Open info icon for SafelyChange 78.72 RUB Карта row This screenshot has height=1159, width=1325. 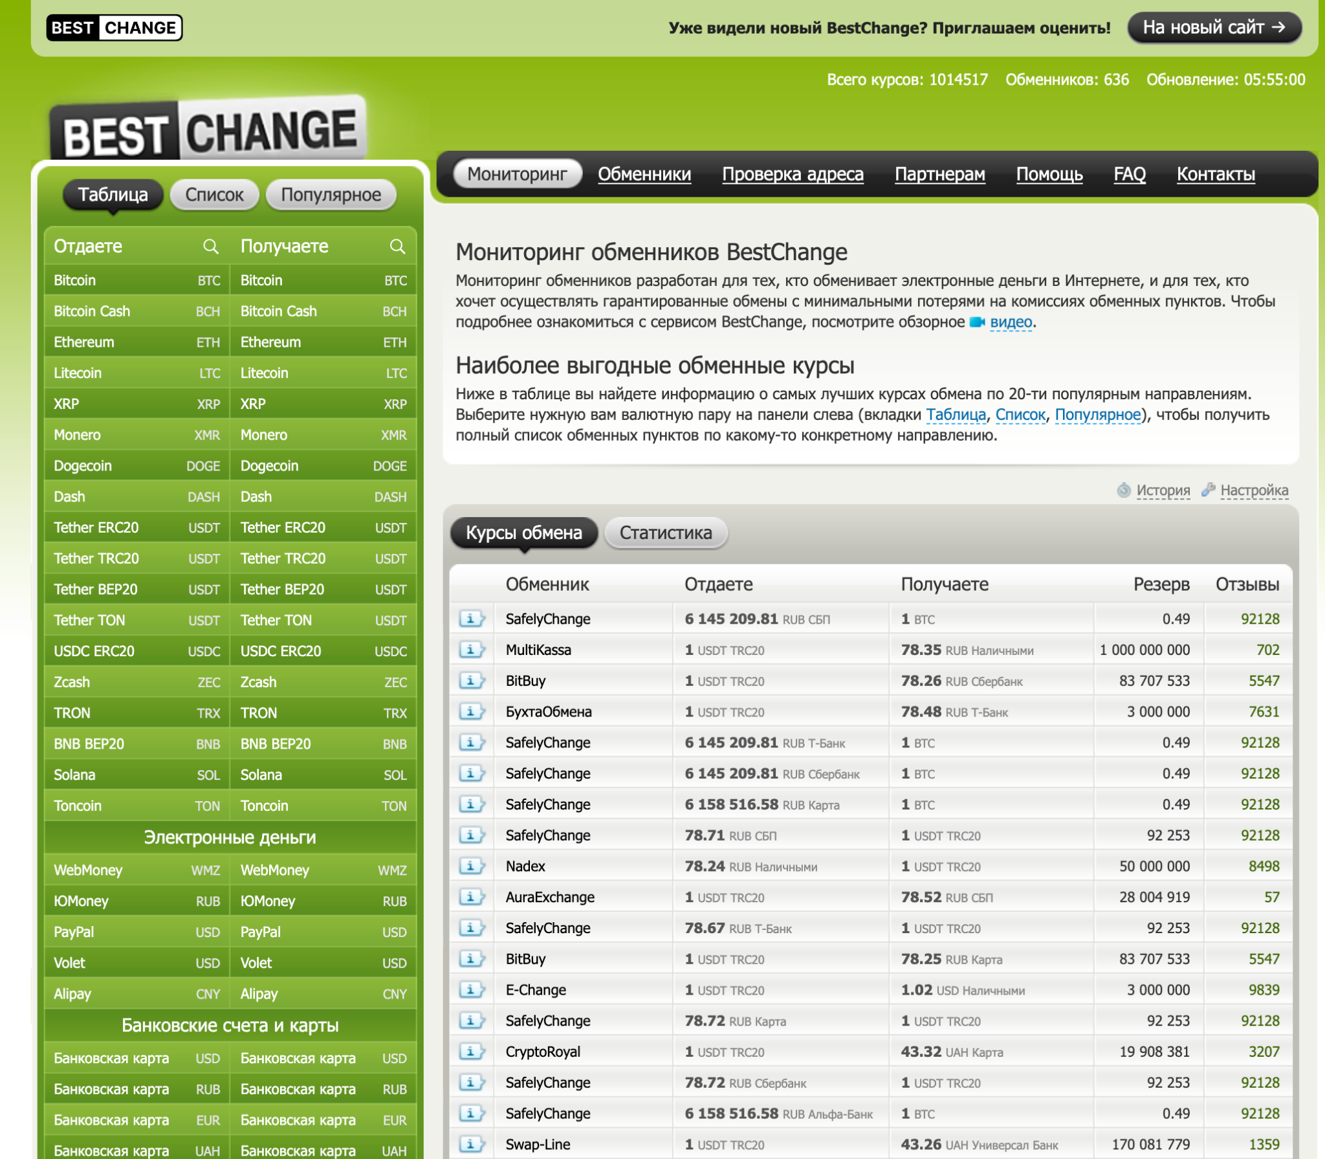click(472, 1021)
